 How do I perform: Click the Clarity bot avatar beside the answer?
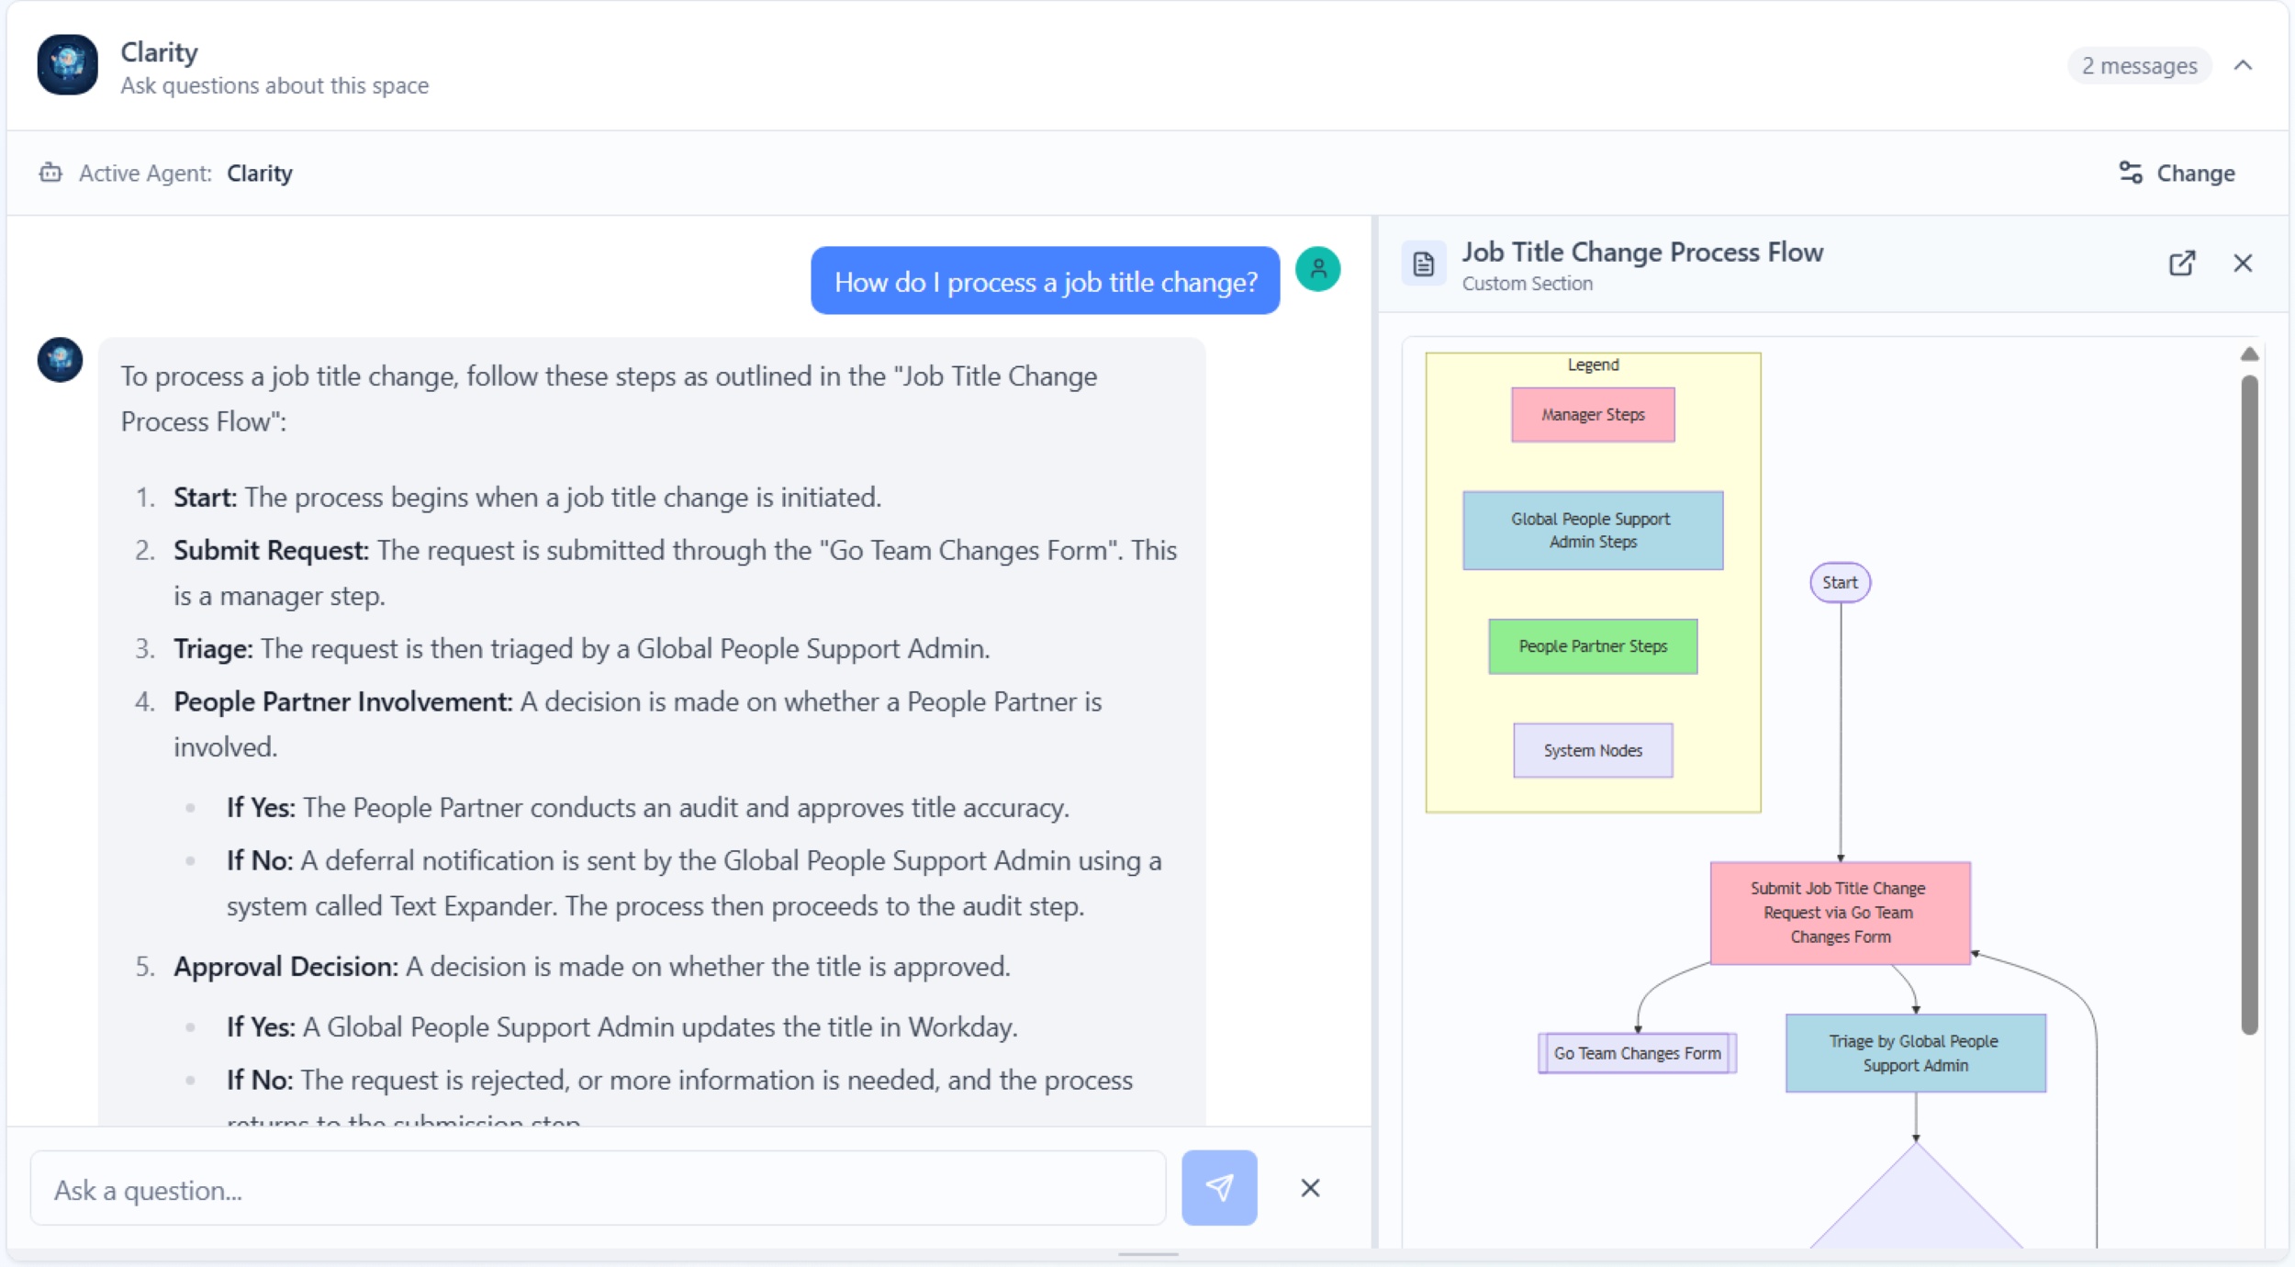60,360
